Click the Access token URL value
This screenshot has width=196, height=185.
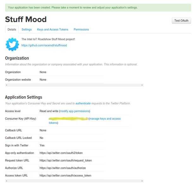[x=65, y=175]
